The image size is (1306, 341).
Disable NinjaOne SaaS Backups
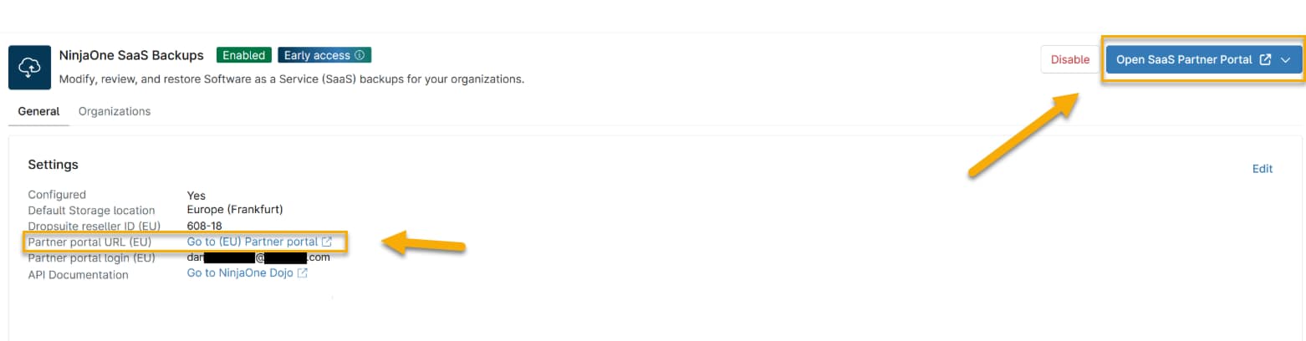1069,59
